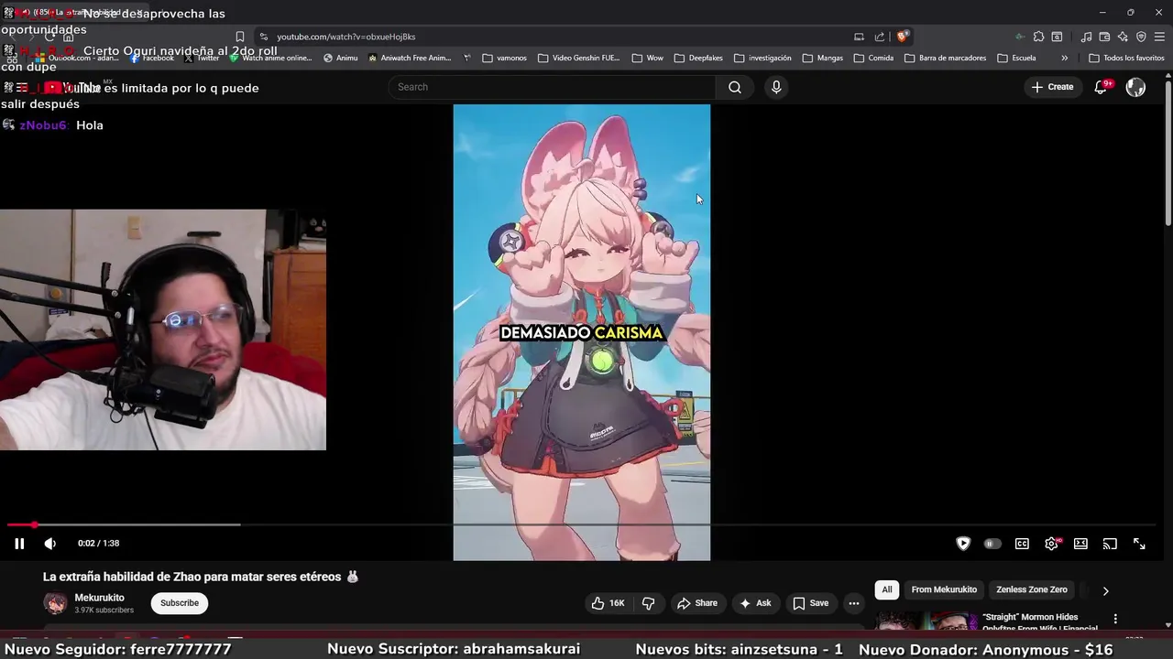This screenshot has height=659, width=1173.
Task: Open Brave Shields panel
Action: coord(903,37)
